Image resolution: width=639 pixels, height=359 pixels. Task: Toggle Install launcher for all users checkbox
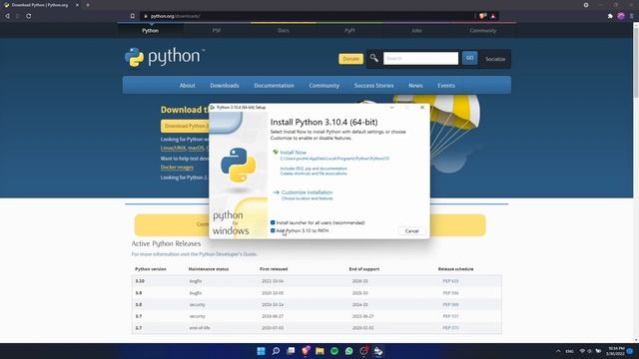click(273, 222)
